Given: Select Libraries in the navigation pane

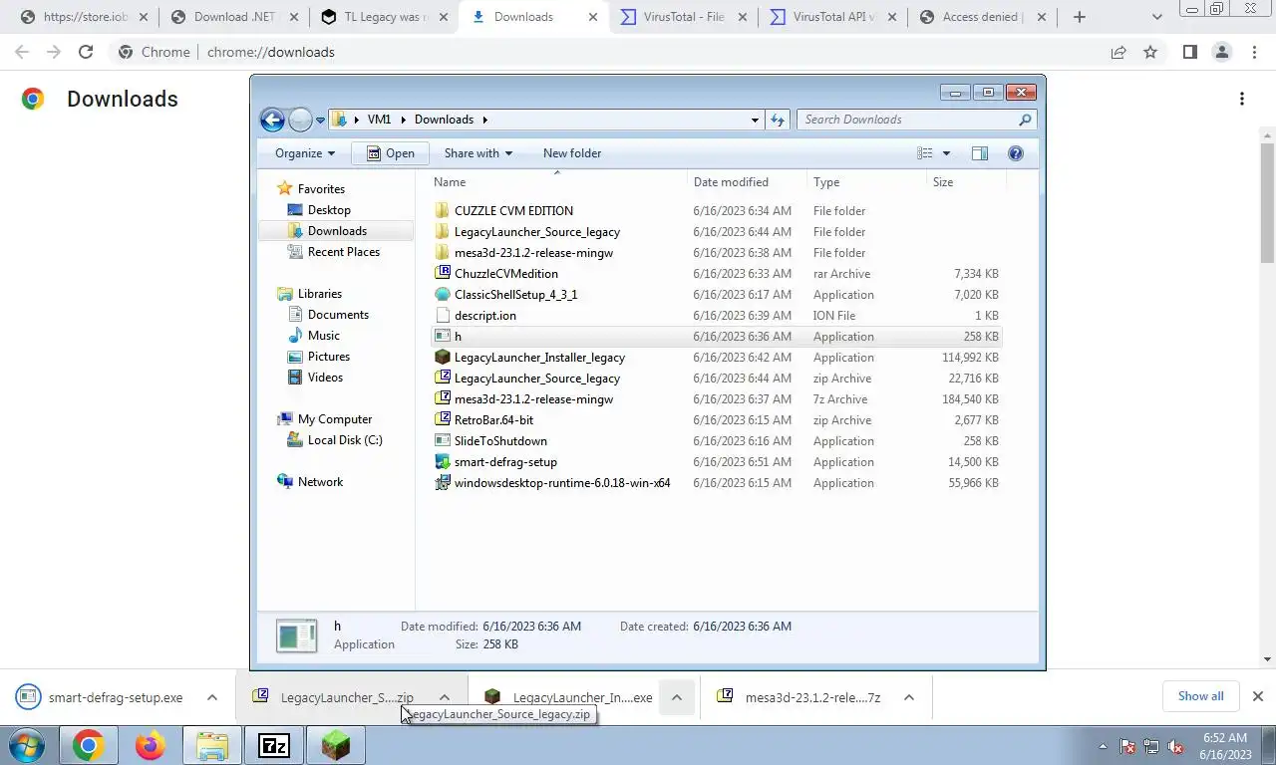Looking at the screenshot, I should 319,294.
